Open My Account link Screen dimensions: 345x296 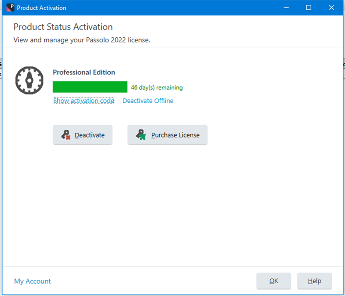pos(32,281)
